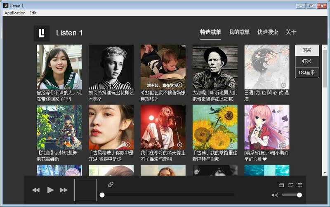Open the sunflower 古典 playlist thumbnail

point(215,127)
